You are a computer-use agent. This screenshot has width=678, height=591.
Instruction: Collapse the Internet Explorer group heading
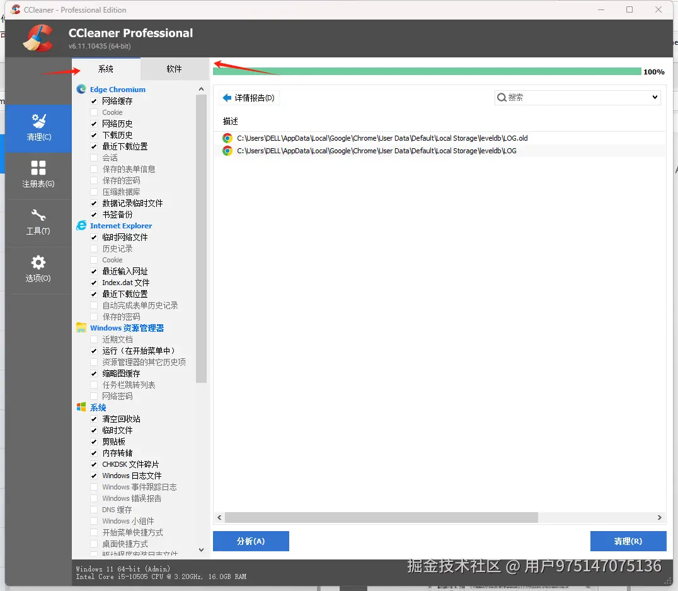[x=121, y=226]
